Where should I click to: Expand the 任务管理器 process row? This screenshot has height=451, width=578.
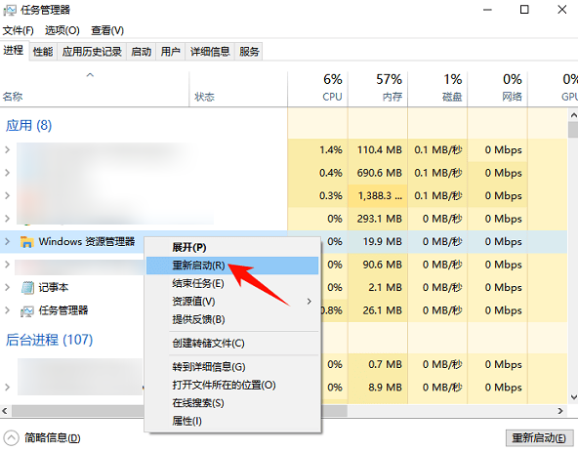click(x=7, y=310)
